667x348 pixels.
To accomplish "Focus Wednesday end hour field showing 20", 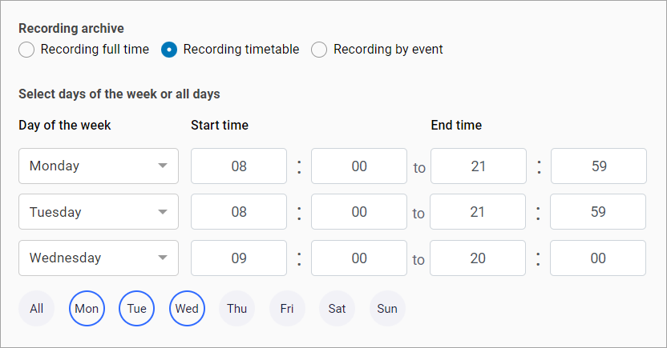I will tap(478, 258).
